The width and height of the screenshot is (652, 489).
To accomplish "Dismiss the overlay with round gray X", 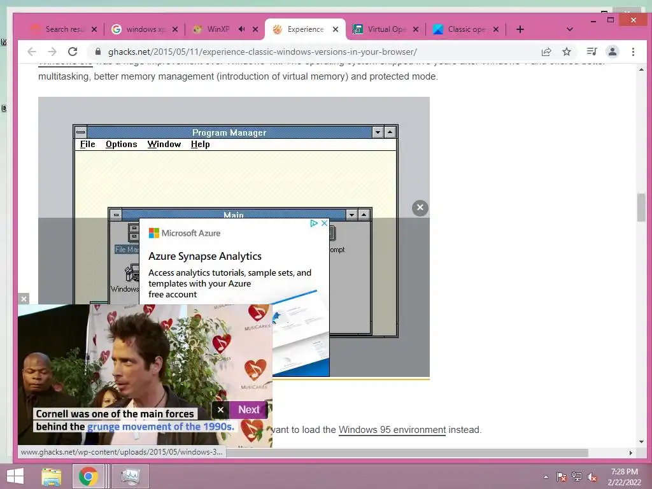I will pos(420,208).
